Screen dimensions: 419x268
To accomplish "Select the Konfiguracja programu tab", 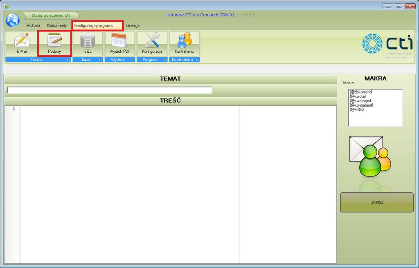I will 97,26.
